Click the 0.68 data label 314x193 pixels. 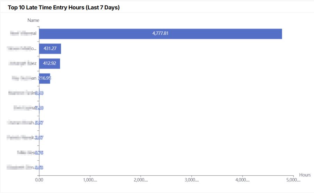point(39,167)
